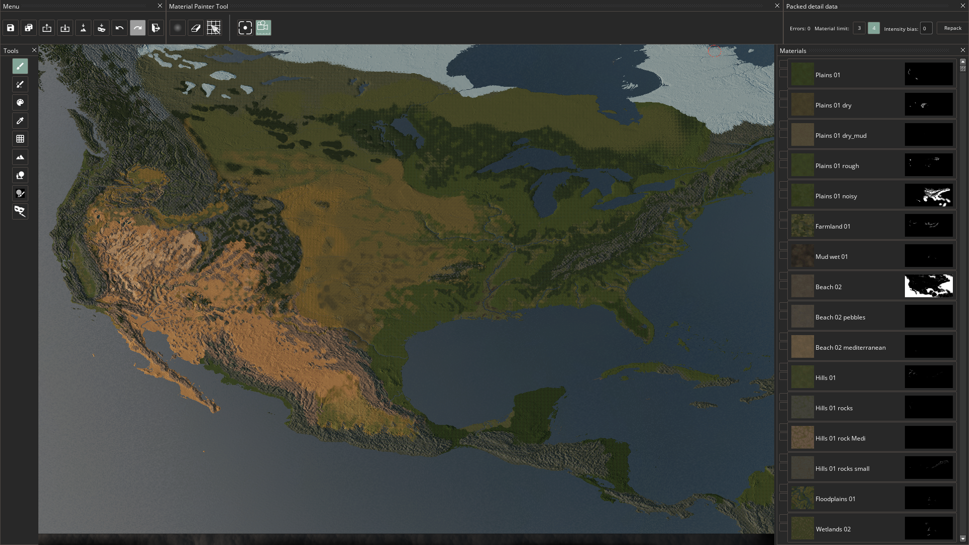The image size is (969, 545).
Task: Select the Floodplains 01 material row
Action: coord(872,498)
